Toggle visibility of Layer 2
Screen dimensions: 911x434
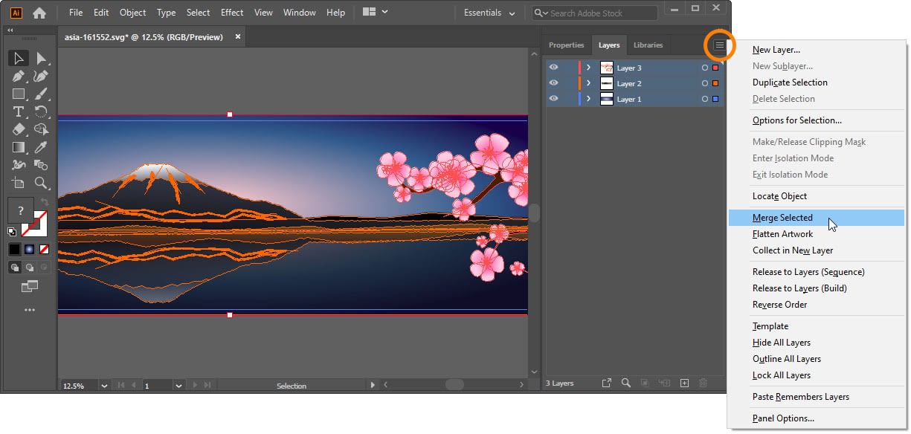click(x=553, y=82)
